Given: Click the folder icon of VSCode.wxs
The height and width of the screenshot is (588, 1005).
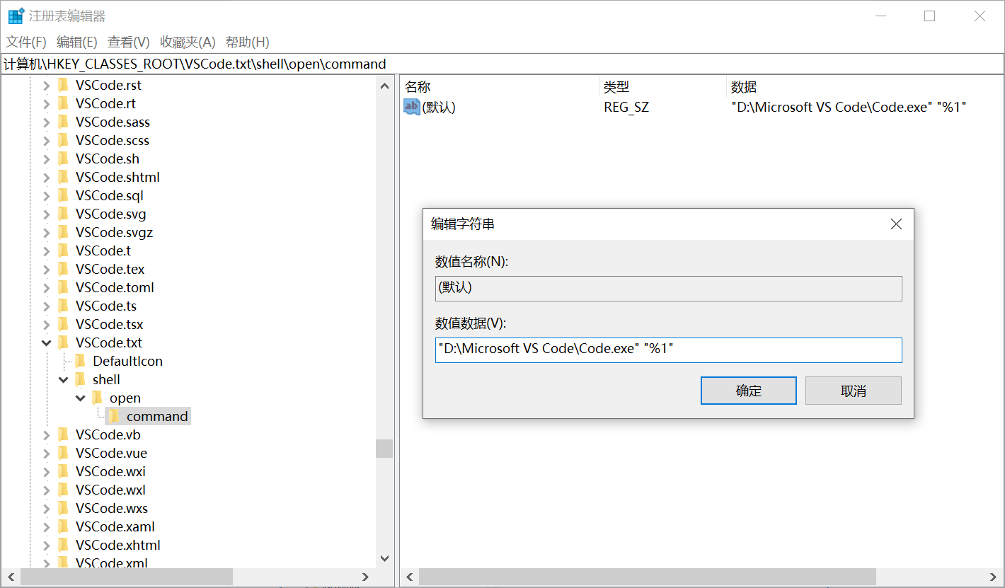Looking at the screenshot, I should [x=63, y=508].
